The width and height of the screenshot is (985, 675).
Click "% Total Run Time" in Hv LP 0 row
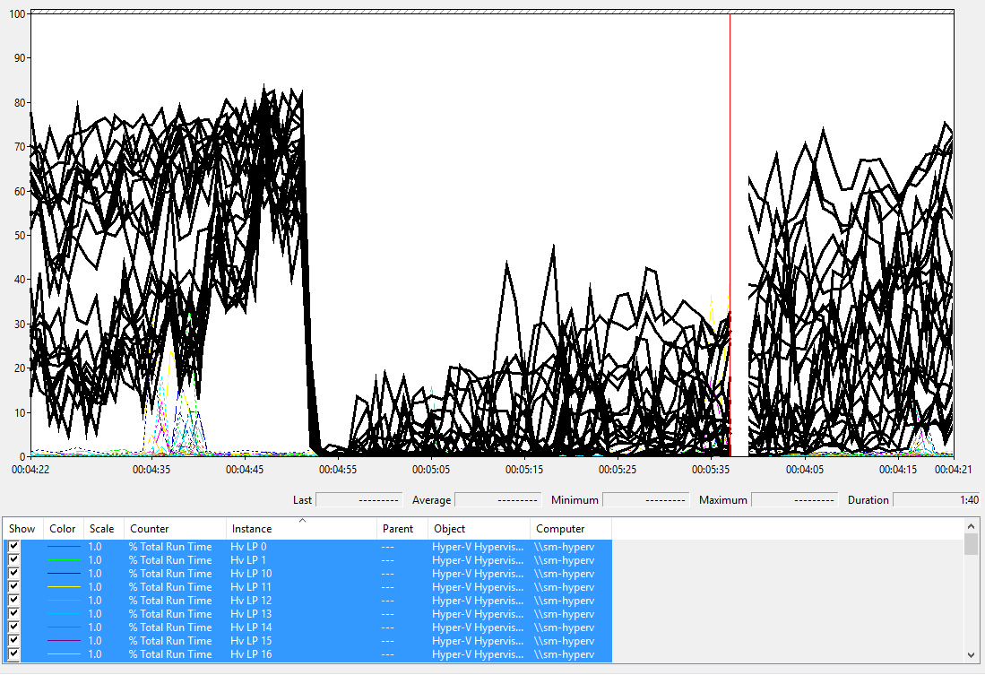click(x=170, y=547)
